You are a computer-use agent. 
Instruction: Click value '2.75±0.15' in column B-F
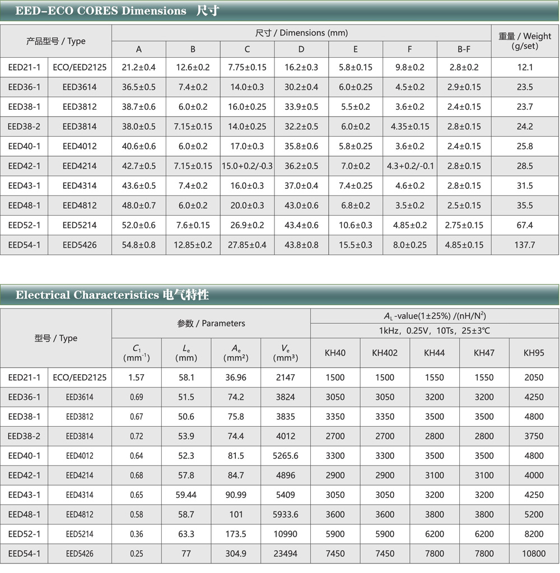[464, 225]
